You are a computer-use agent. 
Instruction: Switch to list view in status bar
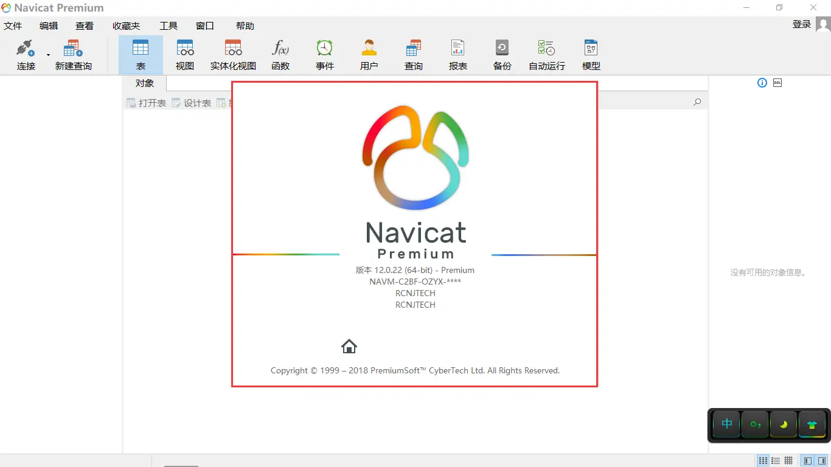coord(776,460)
